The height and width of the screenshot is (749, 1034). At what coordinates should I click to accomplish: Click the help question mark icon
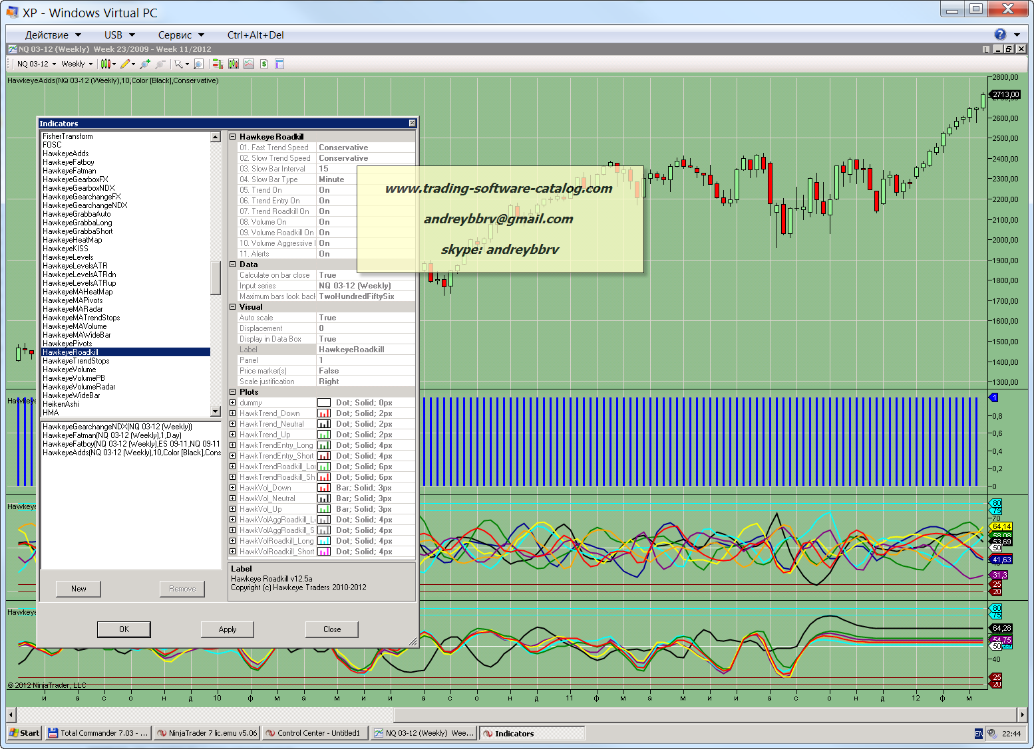coord(1000,35)
